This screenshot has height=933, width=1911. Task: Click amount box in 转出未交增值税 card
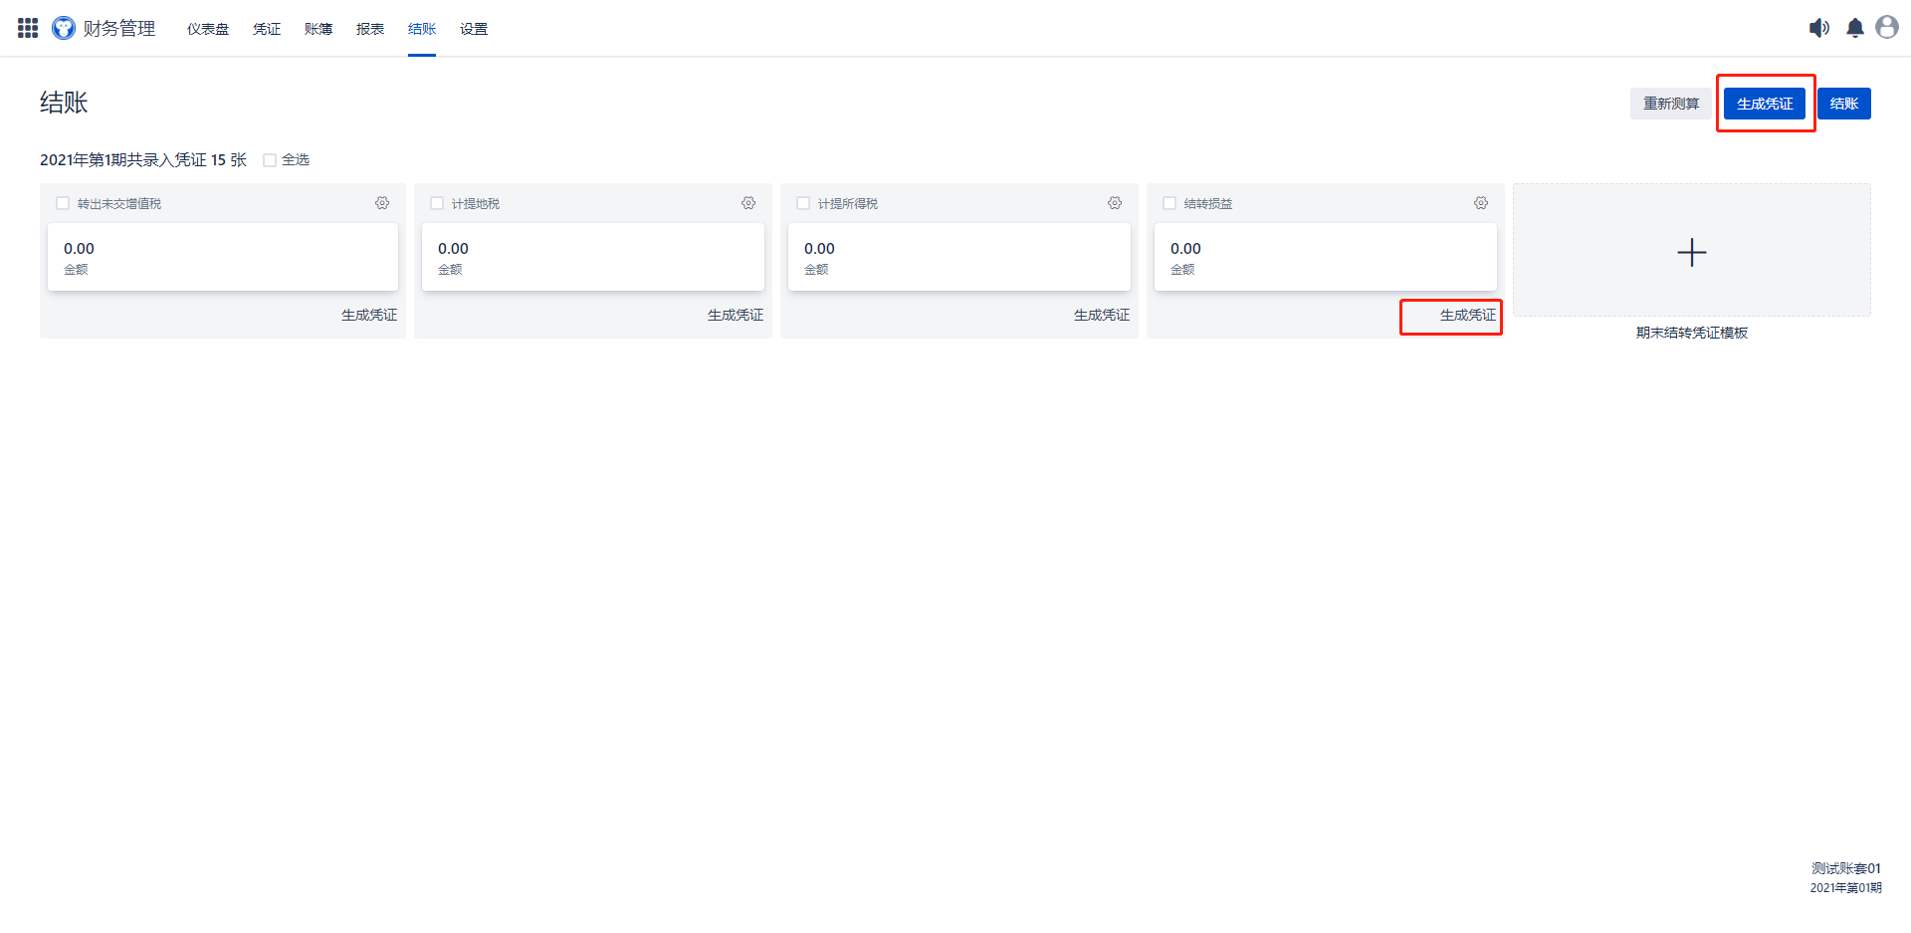(x=223, y=257)
